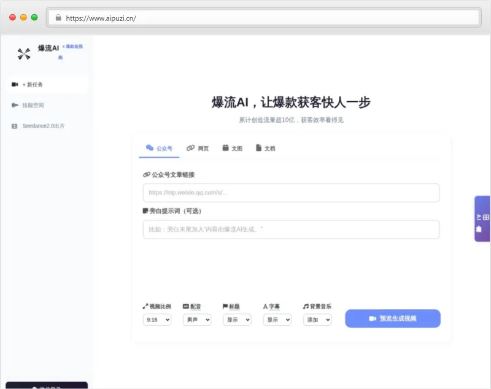Screen dimensions: 491x389
Task: Click the expand-arrows icon beside 视频比例
Action: (x=145, y=306)
